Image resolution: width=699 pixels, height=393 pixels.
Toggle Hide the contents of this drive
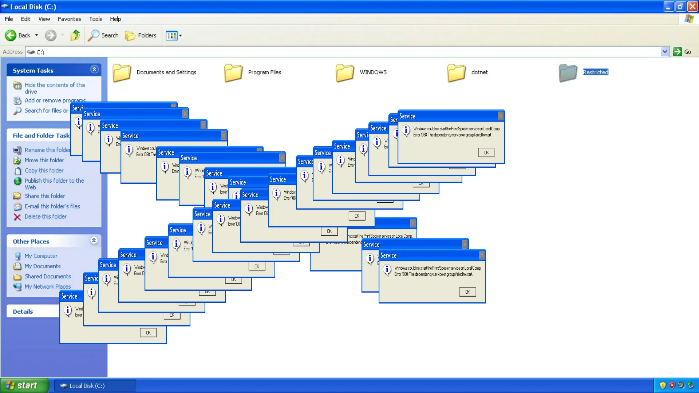coord(54,88)
